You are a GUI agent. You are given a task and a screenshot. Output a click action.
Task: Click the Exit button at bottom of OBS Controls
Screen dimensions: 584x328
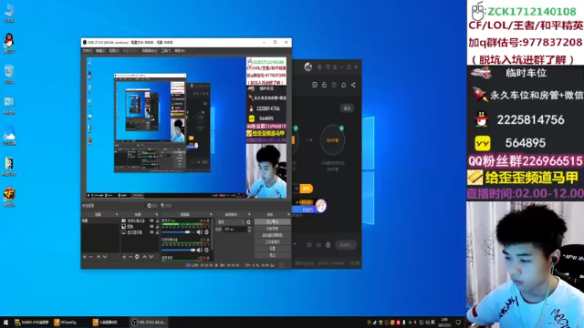272,255
